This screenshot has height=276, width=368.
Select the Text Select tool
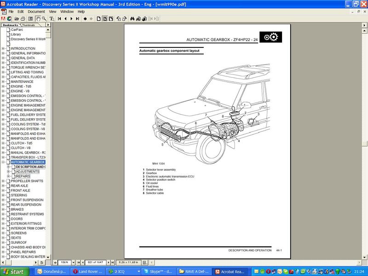[52, 19]
